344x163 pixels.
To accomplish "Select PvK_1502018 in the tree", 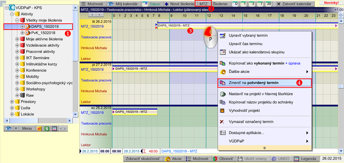I will coord(43,33).
